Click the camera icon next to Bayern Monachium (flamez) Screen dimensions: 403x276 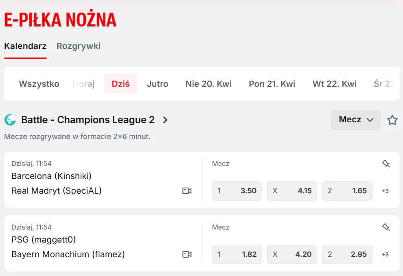(x=187, y=254)
